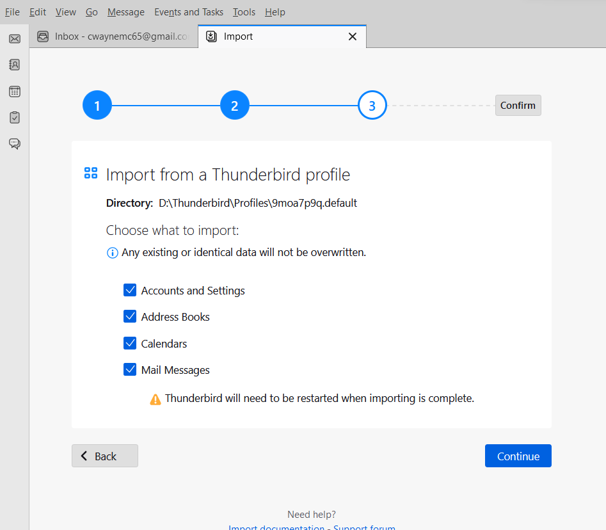Click the Continue button
This screenshot has width=606, height=530.
518,456
